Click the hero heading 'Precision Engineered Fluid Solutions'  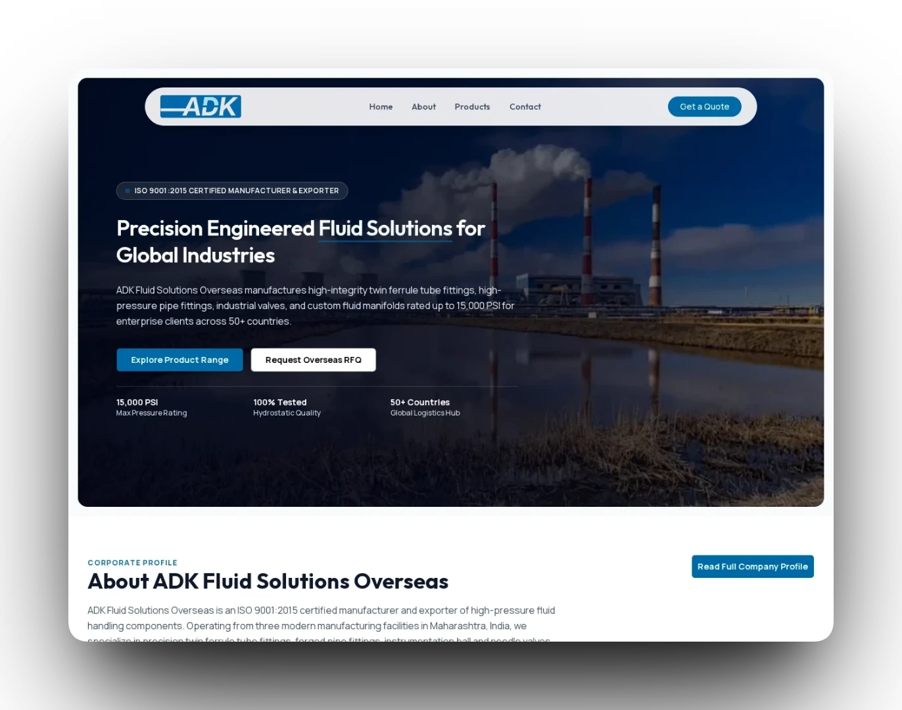point(300,241)
